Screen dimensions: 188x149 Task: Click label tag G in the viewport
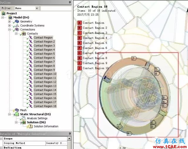pyautogui.click(x=120, y=126)
